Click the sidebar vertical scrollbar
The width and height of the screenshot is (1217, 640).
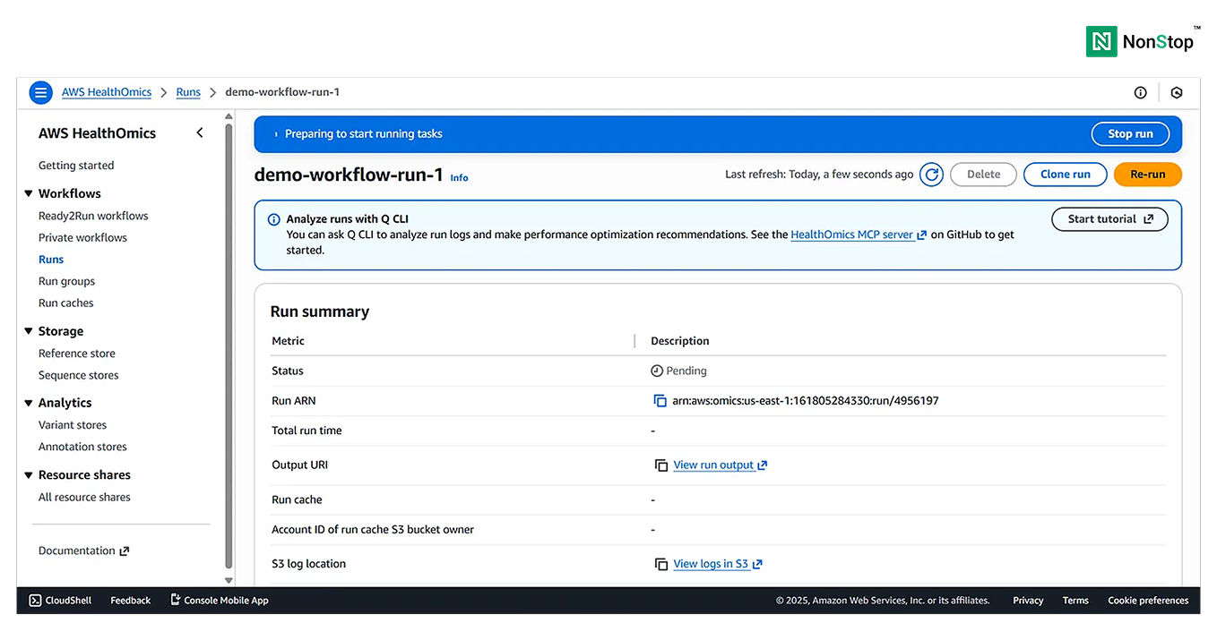point(229,346)
